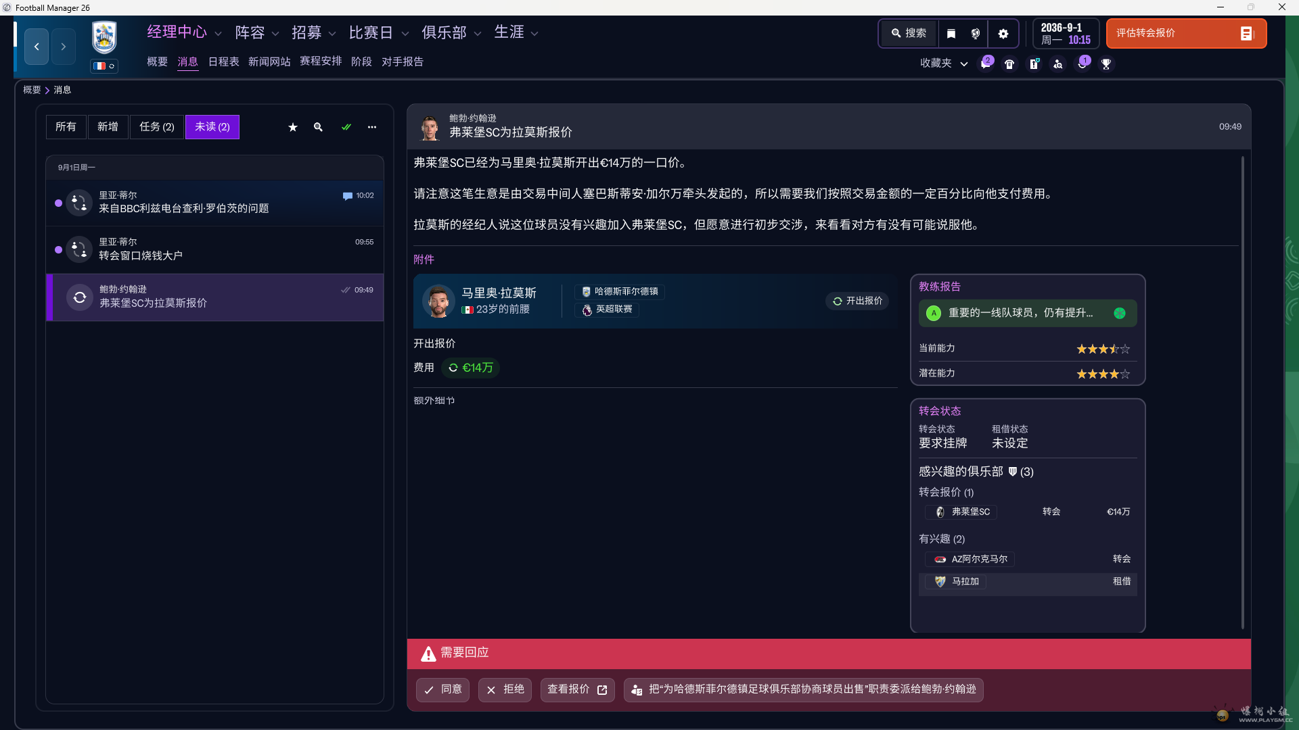Select the 未读 (2) inbox filter
Screen dimensions: 1299x730
pos(212,127)
